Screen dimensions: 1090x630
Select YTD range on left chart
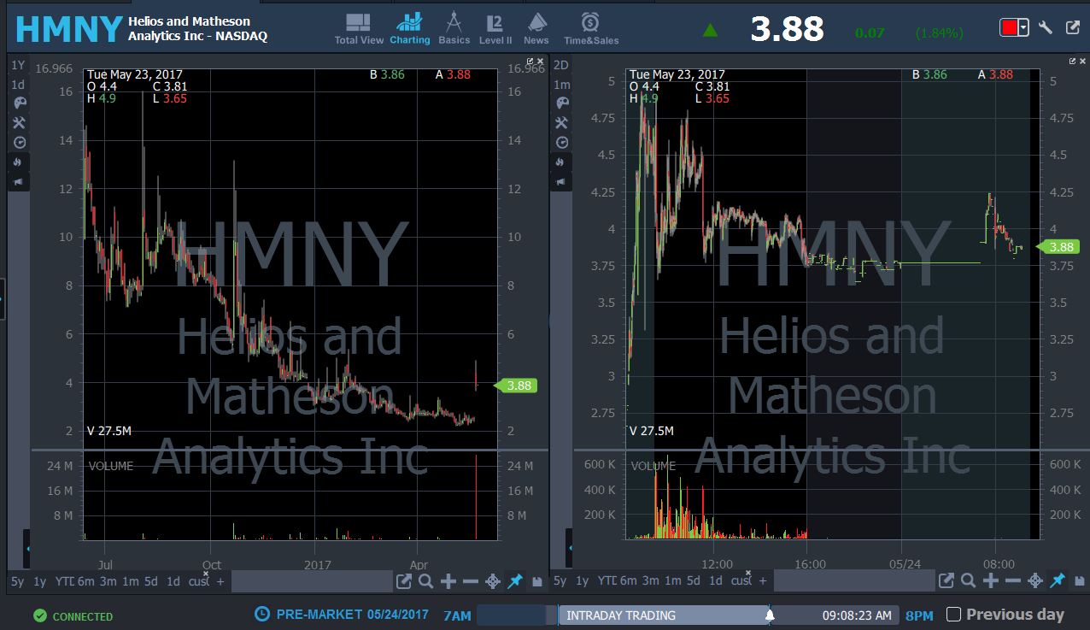pos(64,581)
